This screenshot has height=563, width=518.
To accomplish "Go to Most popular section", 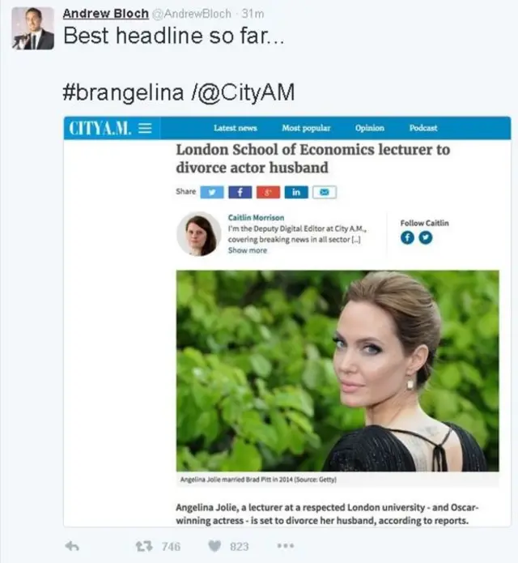I will click(306, 128).
